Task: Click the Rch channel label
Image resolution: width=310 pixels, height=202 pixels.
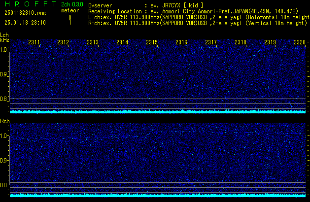Action: tap(5, 121)
